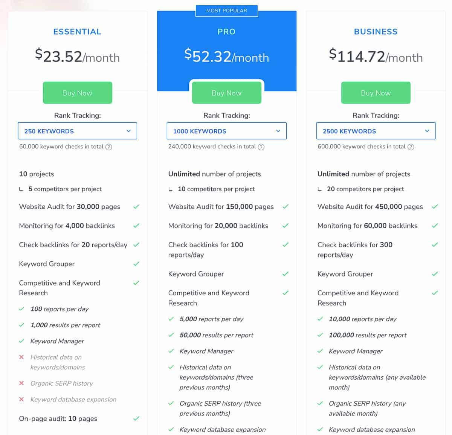Click Buy Now on the Pro plan
Viewport: 452px width, 435px height.
pyautogui.click(x=226, y=93)
